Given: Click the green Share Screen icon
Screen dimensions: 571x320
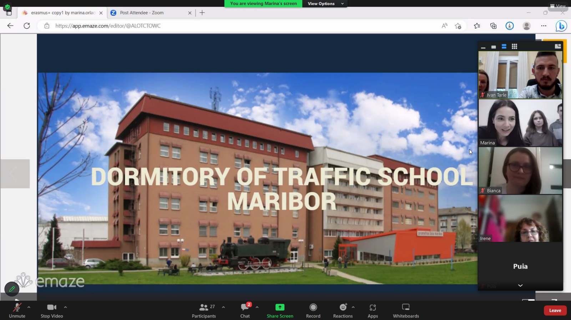Looking at the screenshot, I should coord(280,307).
